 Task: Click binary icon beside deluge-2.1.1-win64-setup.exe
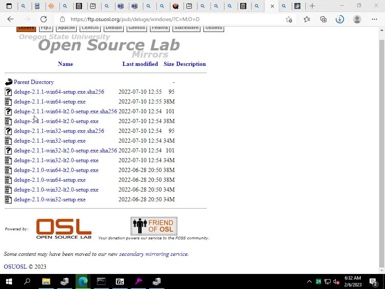pyautogui.click(x=8, y=102)
